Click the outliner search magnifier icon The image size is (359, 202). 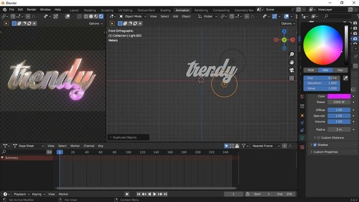pos(326,16)
